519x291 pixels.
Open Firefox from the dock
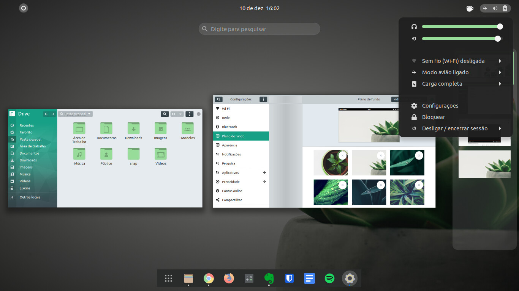[x=229, y=278]
